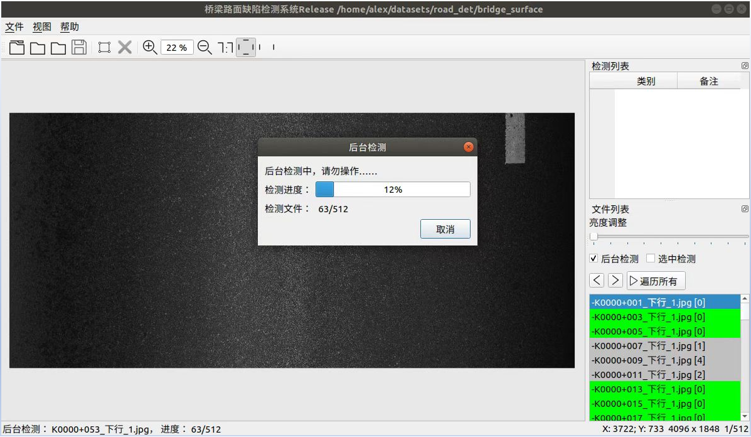The height and width of the screenshot is (437, 751).
Task: Click the delete X toolbar icon
Action: click(x=125, y=47)
